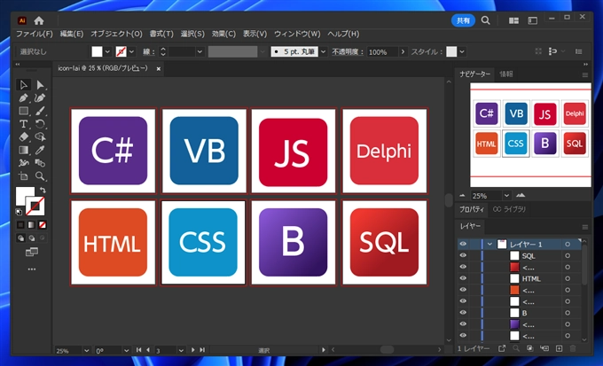
Task: Switch to the CC ライブラリ tab
Action: coord(509,209)
